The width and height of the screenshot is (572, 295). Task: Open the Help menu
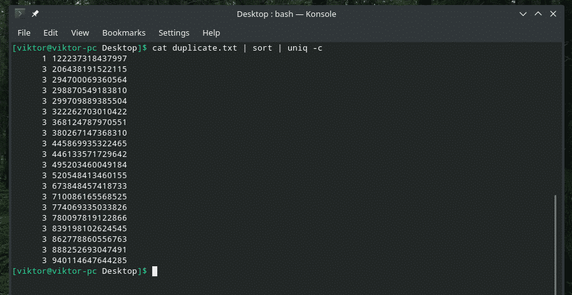211,32
